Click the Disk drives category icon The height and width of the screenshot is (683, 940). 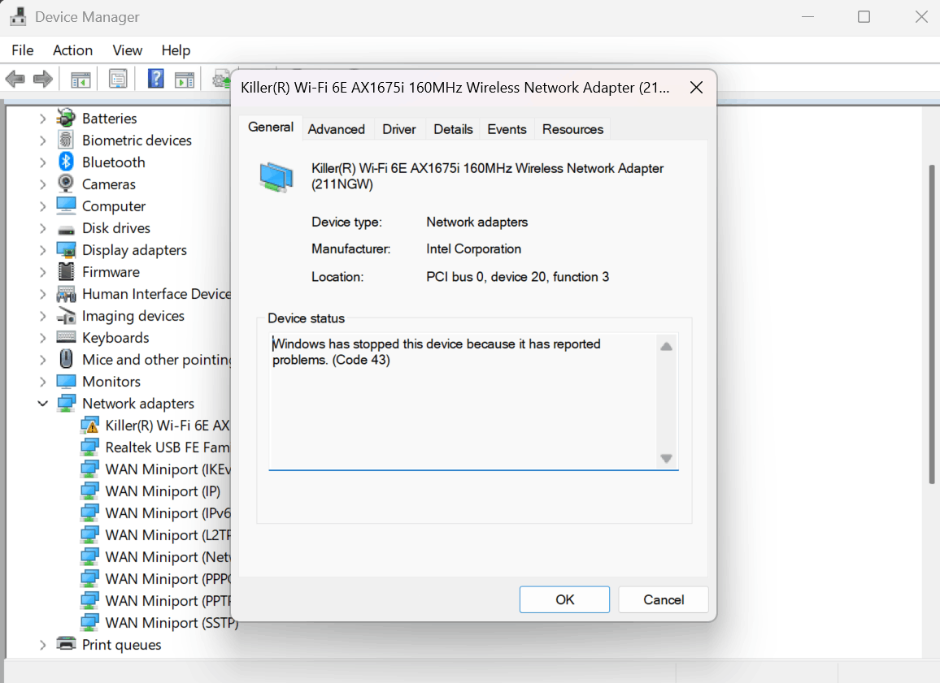coord(66,229)
